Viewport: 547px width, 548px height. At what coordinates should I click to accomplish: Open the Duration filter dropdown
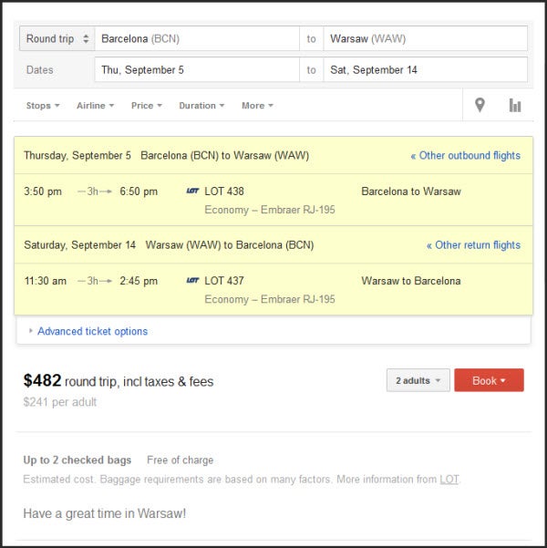[x=201, y=106]
